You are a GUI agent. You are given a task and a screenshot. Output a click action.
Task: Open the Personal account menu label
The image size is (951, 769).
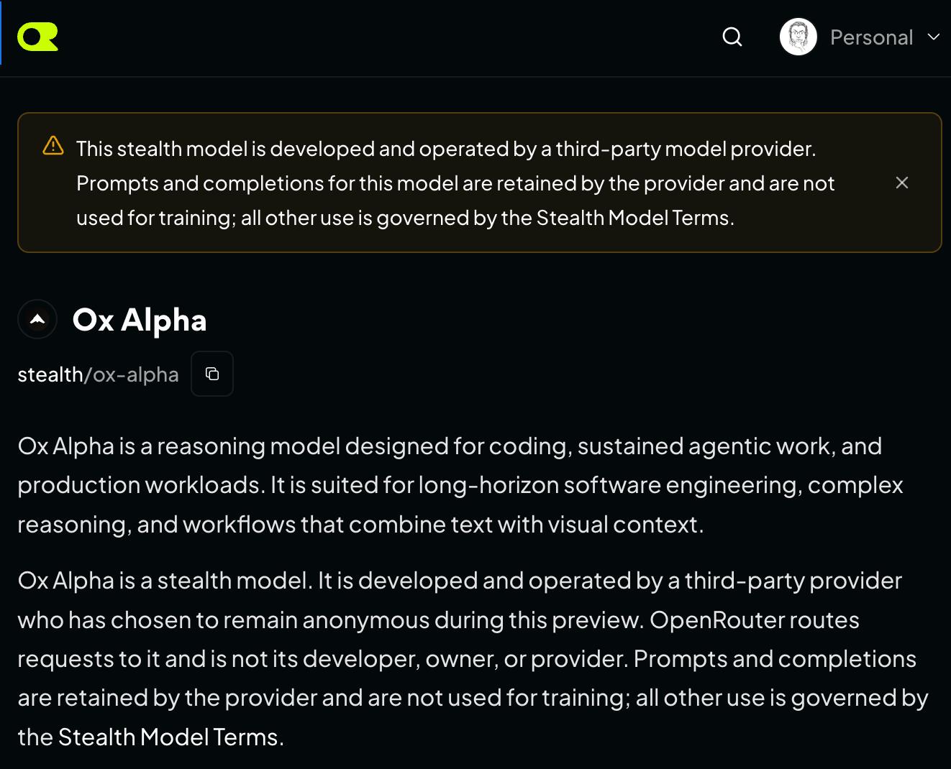(x=871, y=37)
